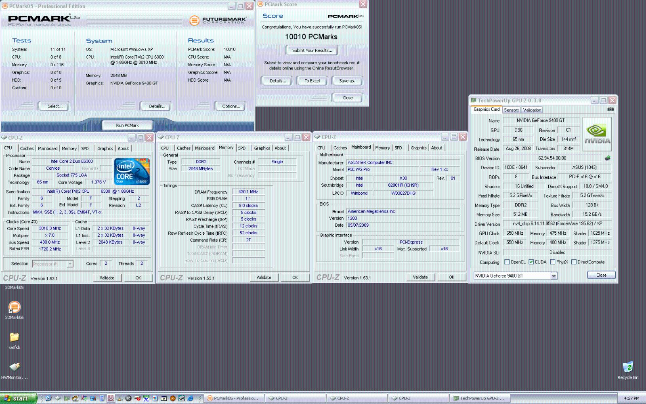Click the Select... button under Tests

pyautogui.click(x=53, y=106)
